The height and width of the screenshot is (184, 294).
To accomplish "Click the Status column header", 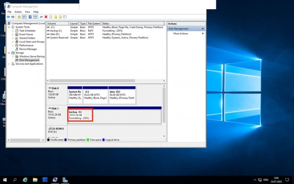I will 133,24.
